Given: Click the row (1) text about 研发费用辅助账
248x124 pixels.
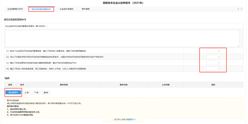Looking at the screenshot, I should [x=46, y=51].
